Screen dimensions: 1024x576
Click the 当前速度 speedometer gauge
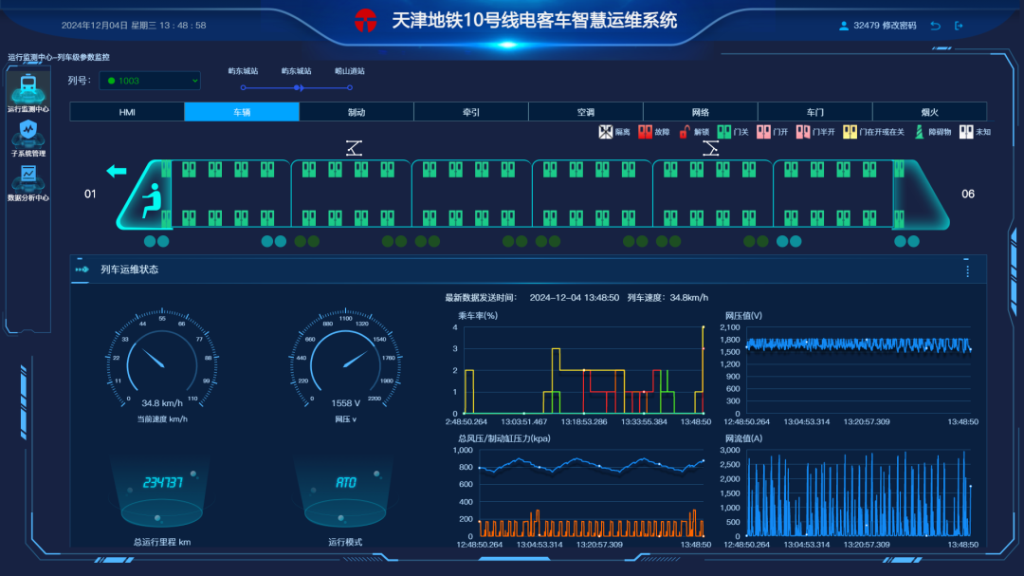coord(162,359)
